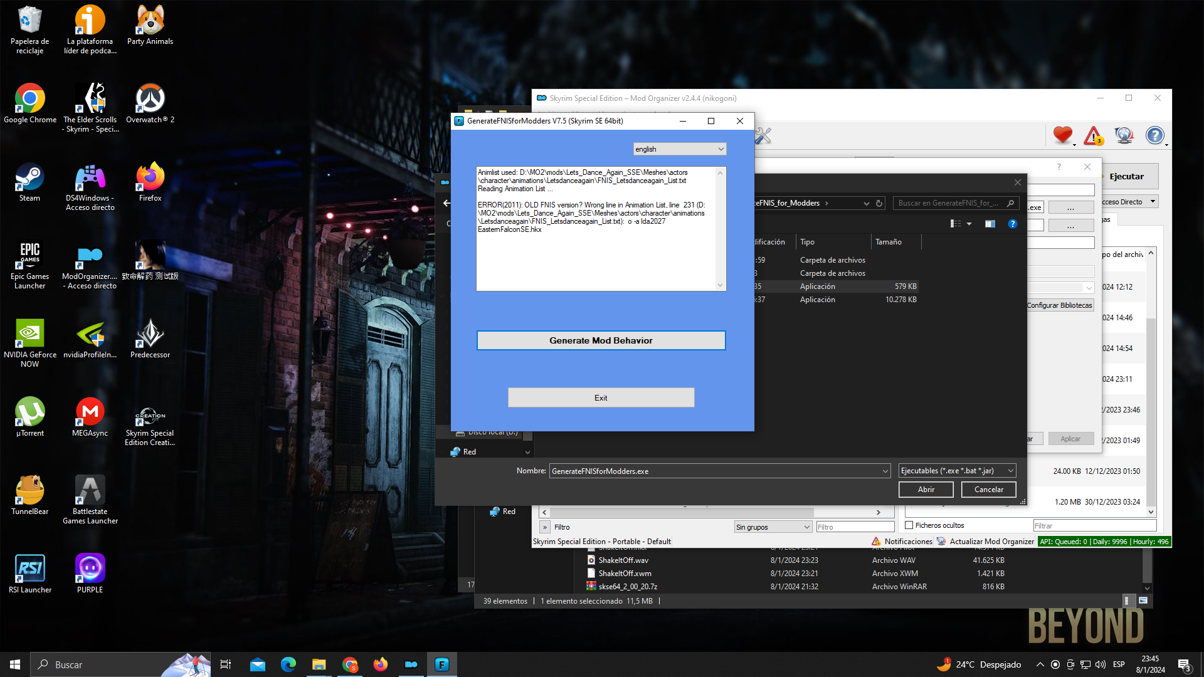Screen dimensions: 1204x677
Task: Sort file list by Tipo column
Action: [x=833, y=242]
